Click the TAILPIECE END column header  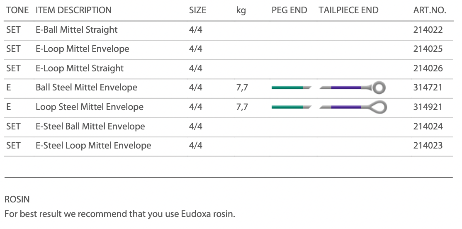click(348, 10)
